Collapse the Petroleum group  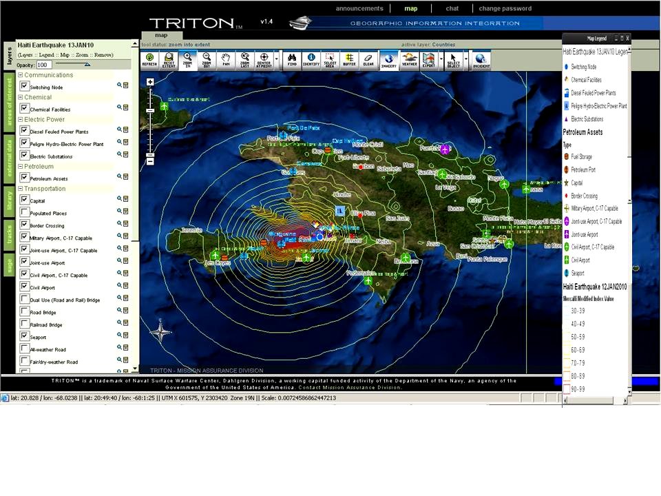(20, 166)
